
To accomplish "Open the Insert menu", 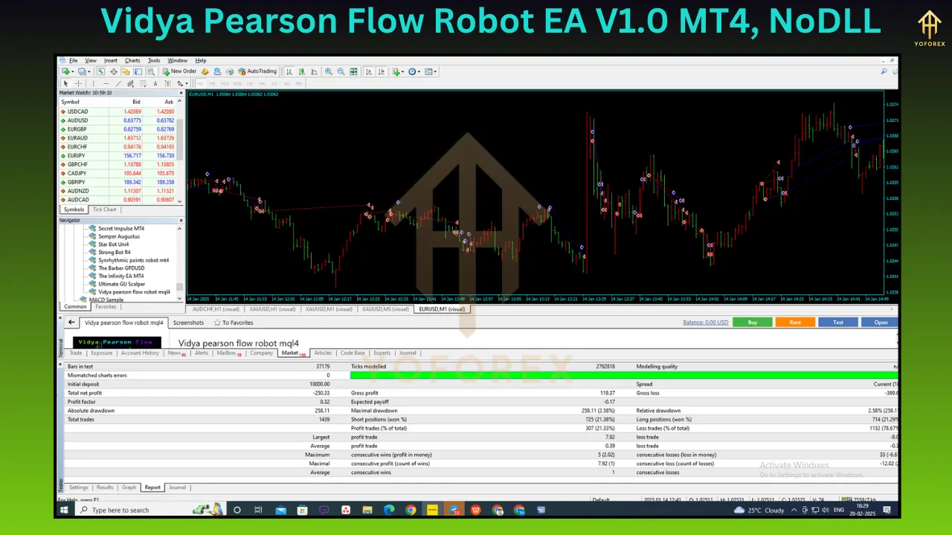I will pyautogui.click(x=110, y=60).
